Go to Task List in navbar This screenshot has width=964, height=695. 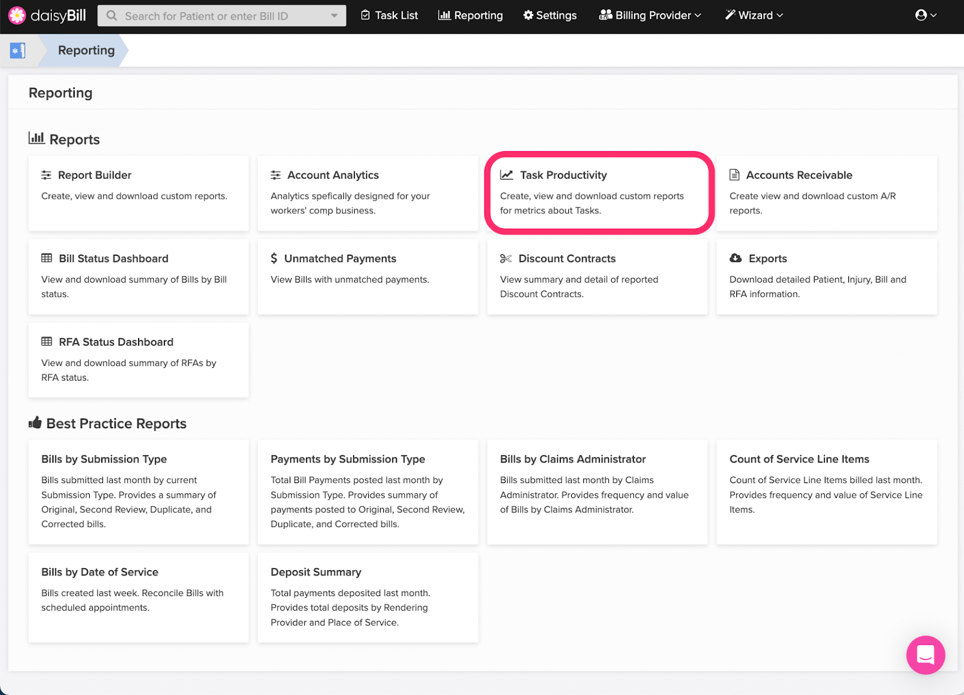(389, 16)
